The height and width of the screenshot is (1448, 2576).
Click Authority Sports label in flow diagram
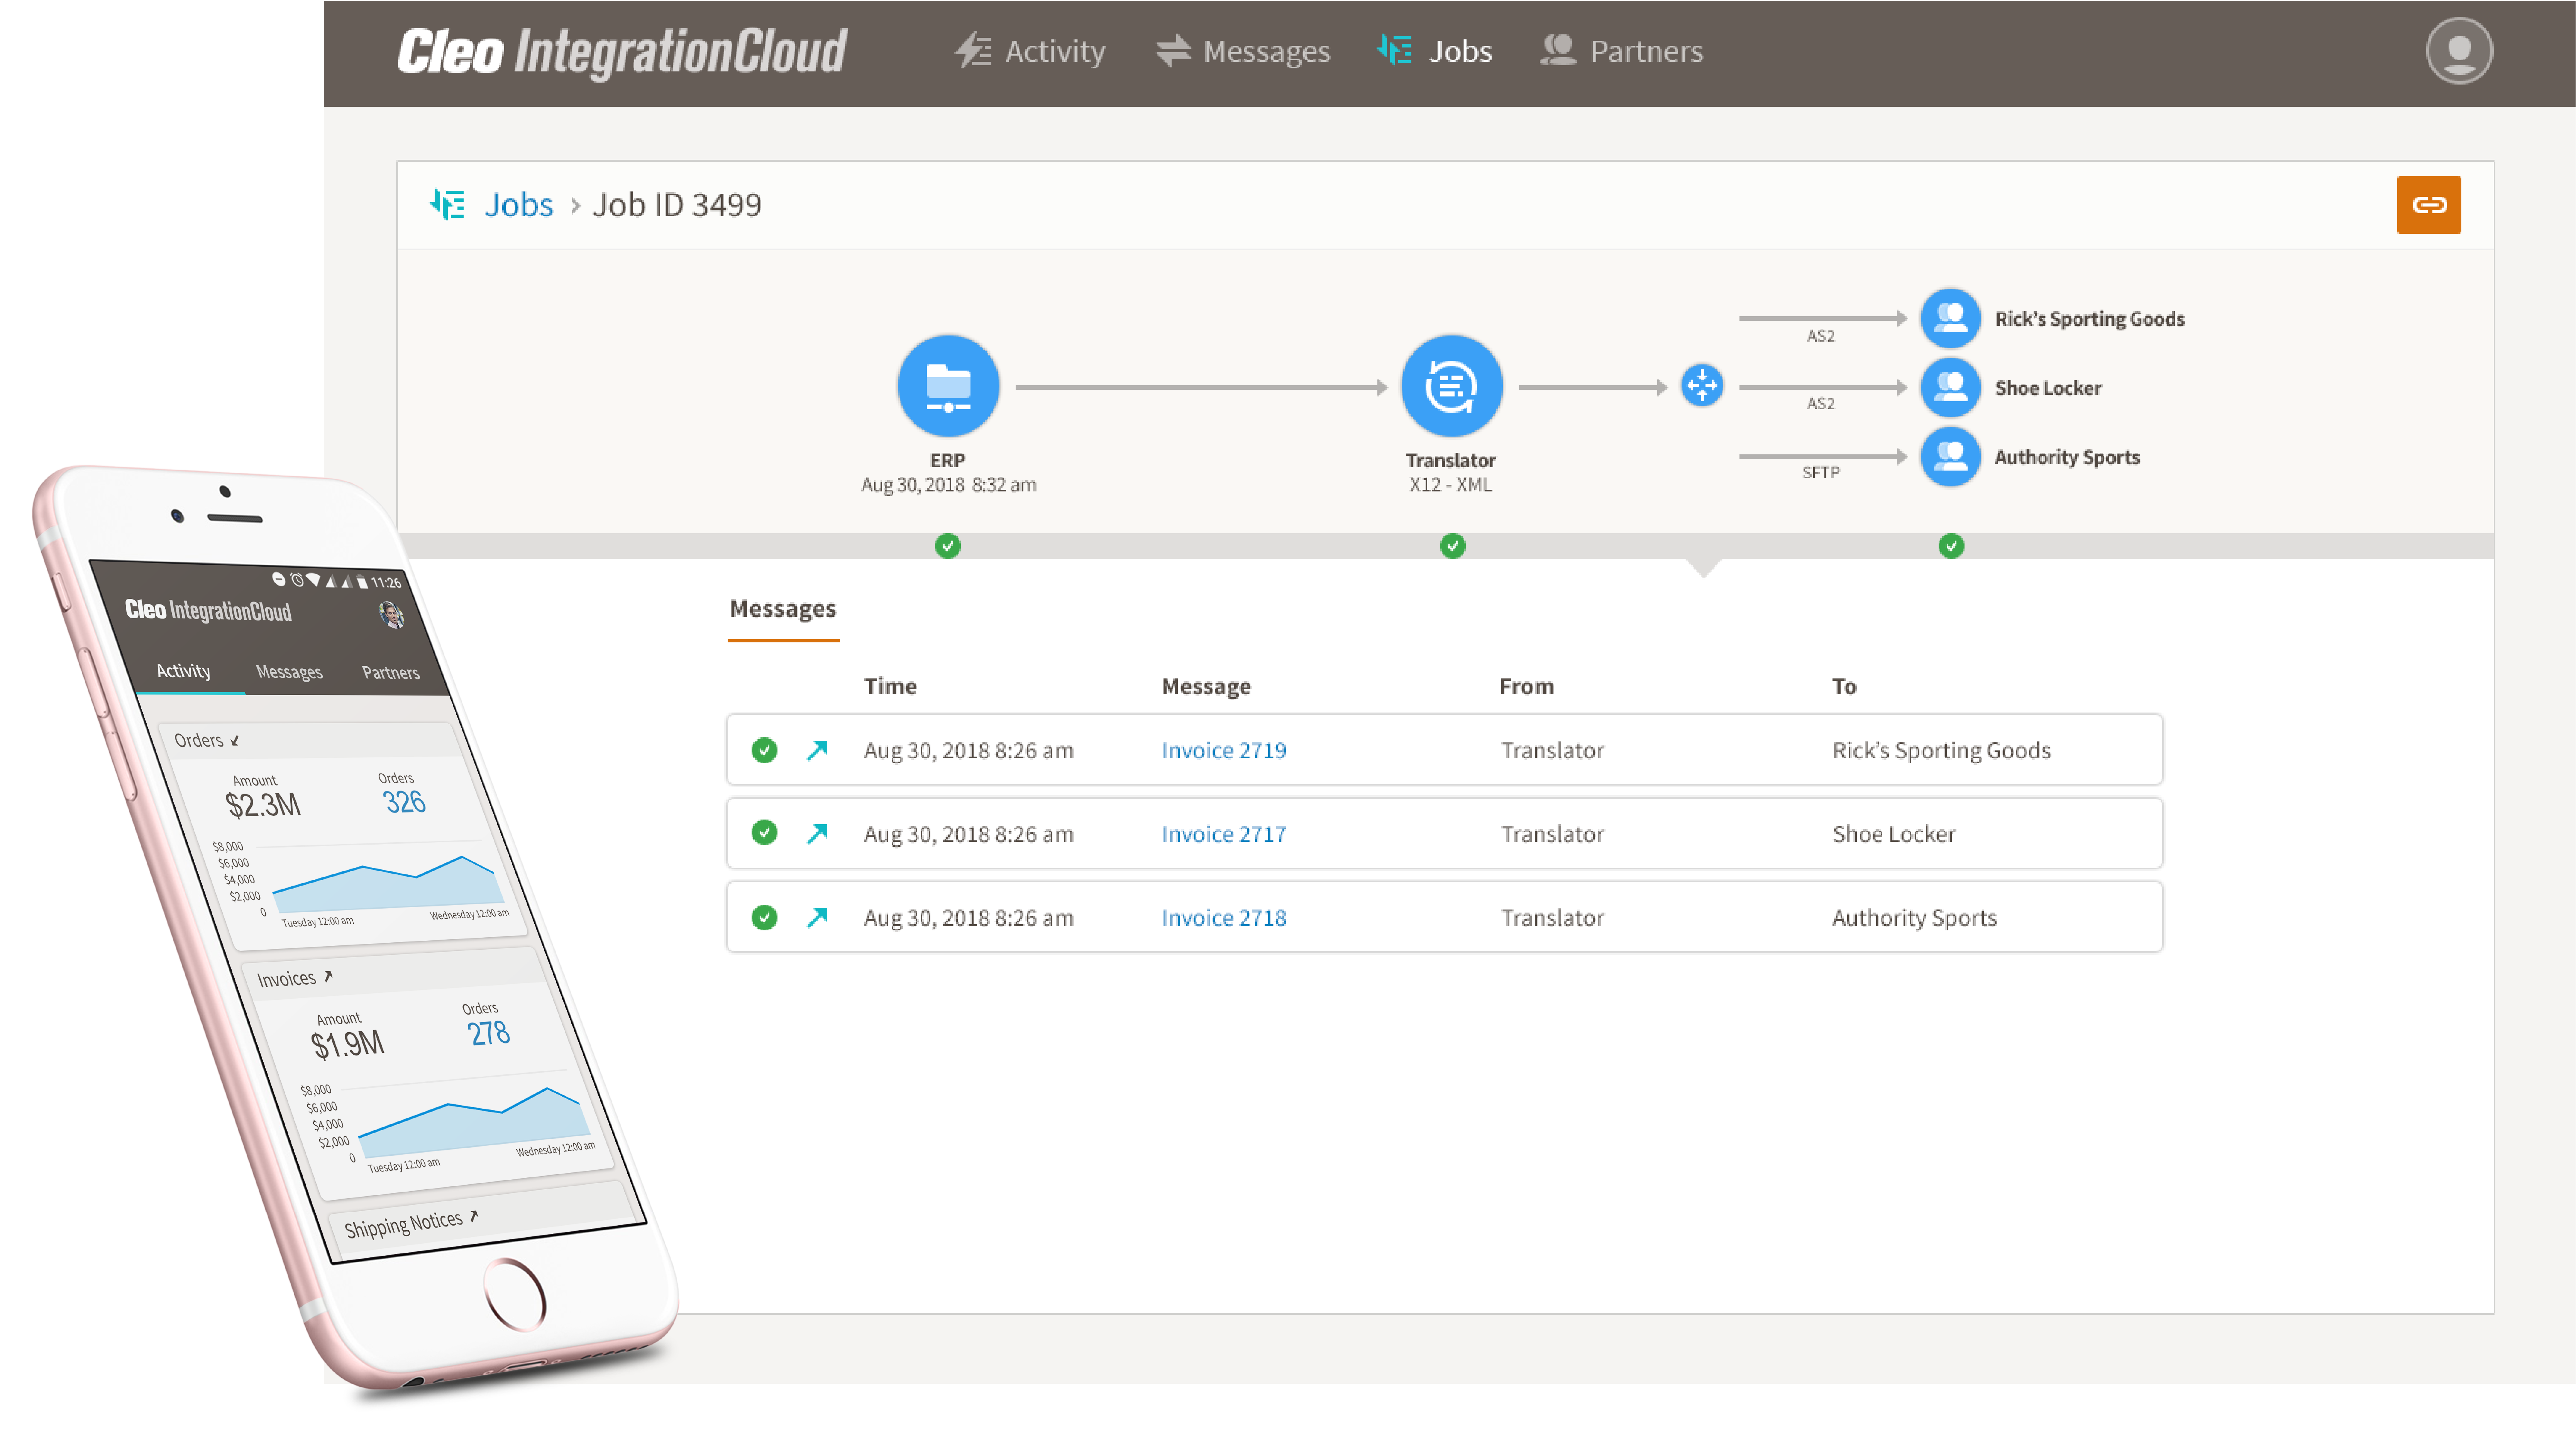[2066, 457]
